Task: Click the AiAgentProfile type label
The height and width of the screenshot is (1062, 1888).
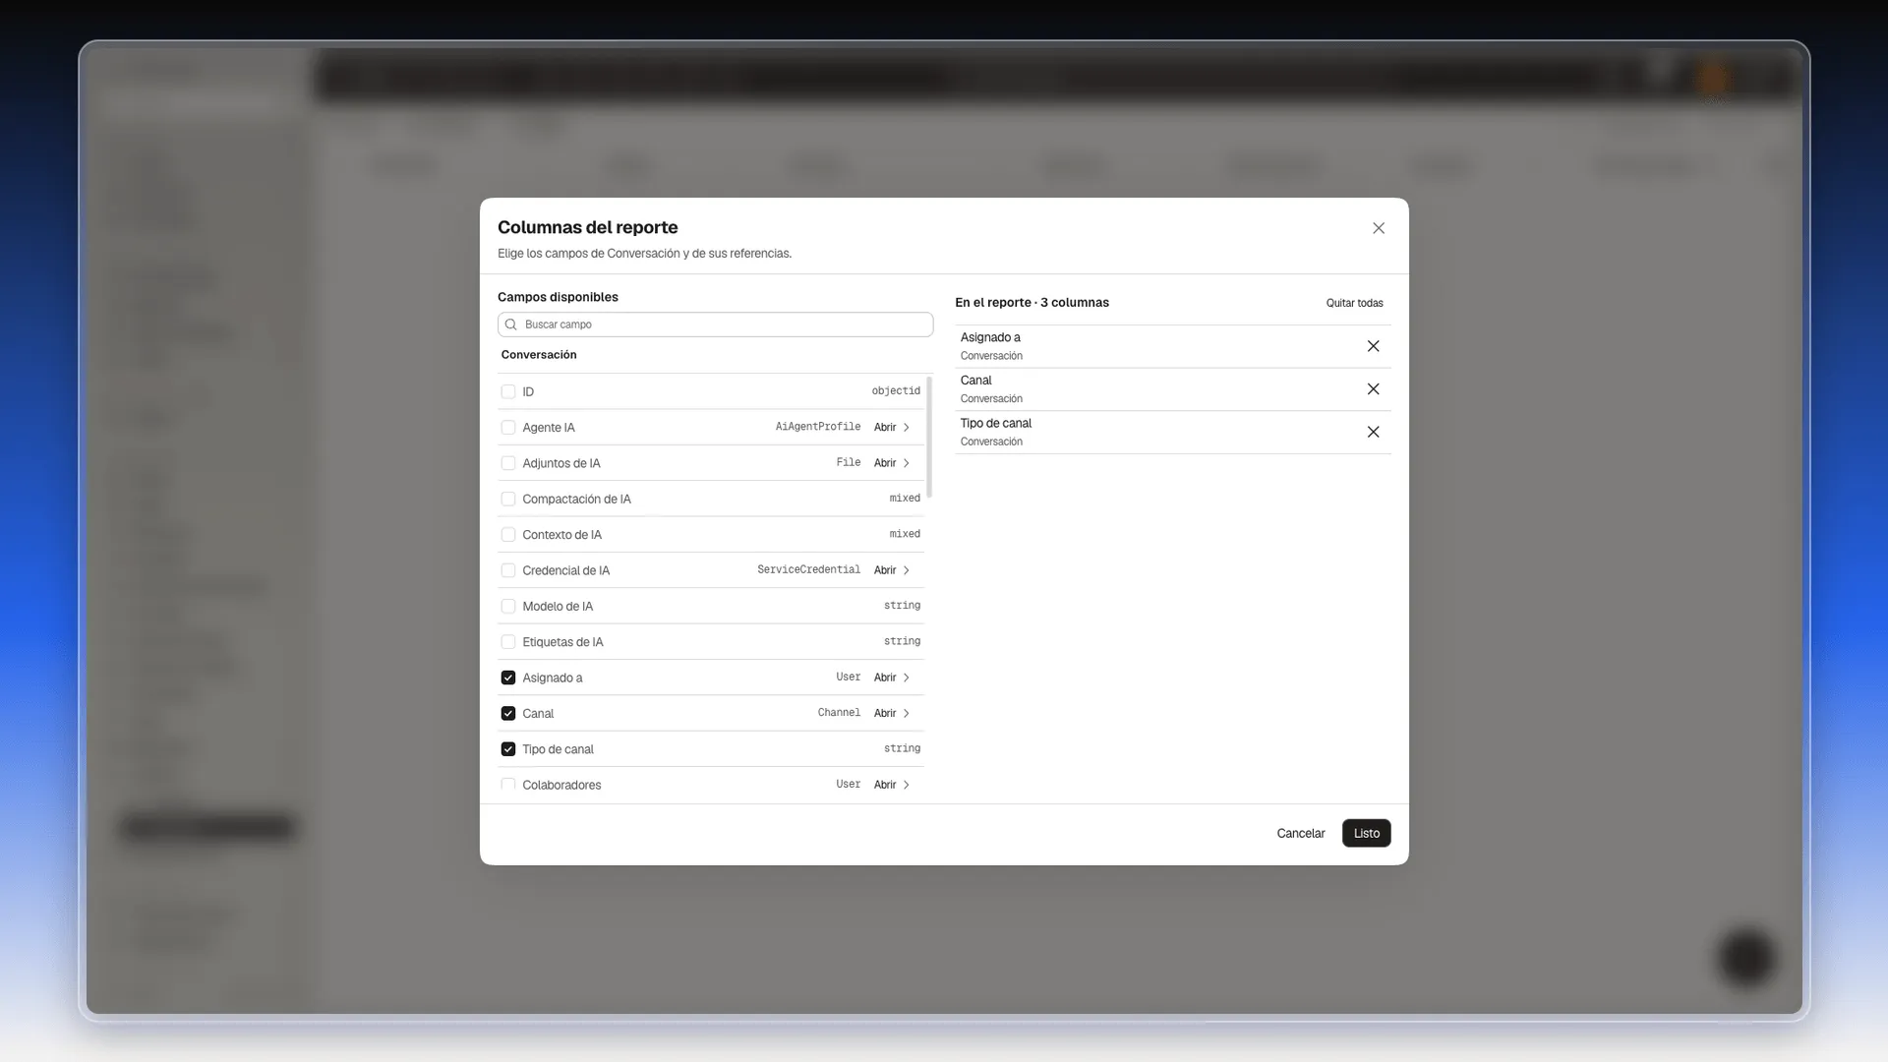Action: point(817,427)
